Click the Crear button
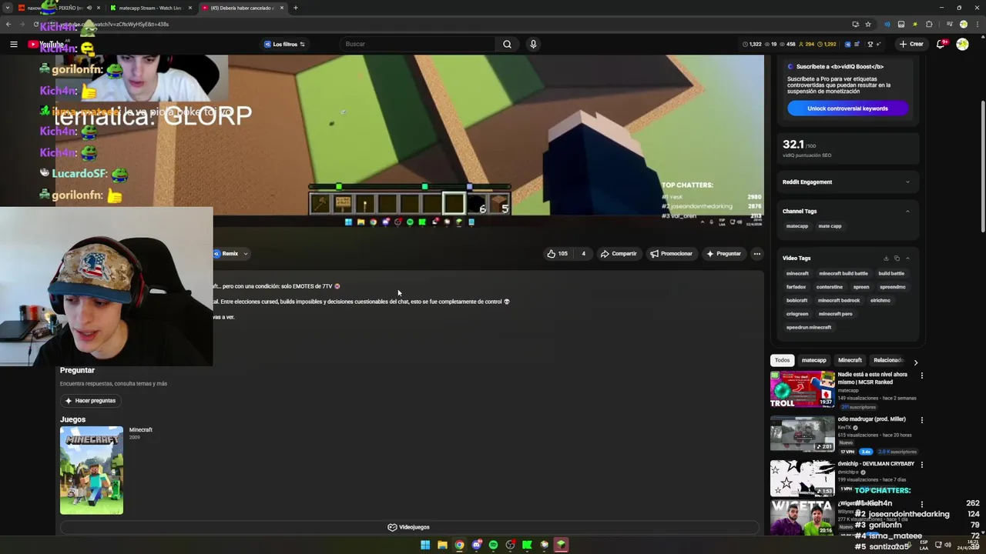 (911, 44)
